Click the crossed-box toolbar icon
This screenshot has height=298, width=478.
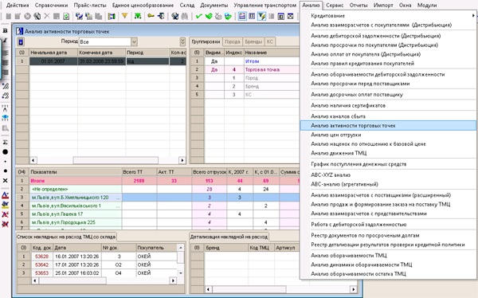(x=291, y=16)
